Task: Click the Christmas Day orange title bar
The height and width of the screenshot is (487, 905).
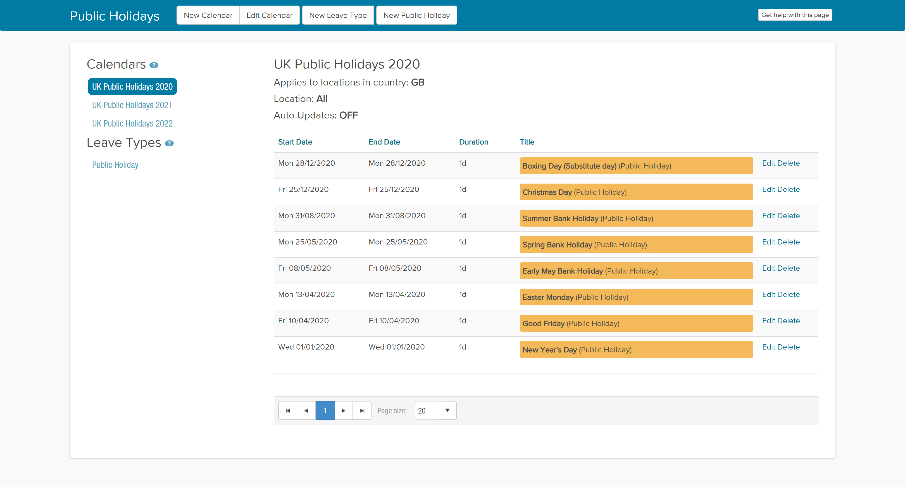Action: coord(636,192)
